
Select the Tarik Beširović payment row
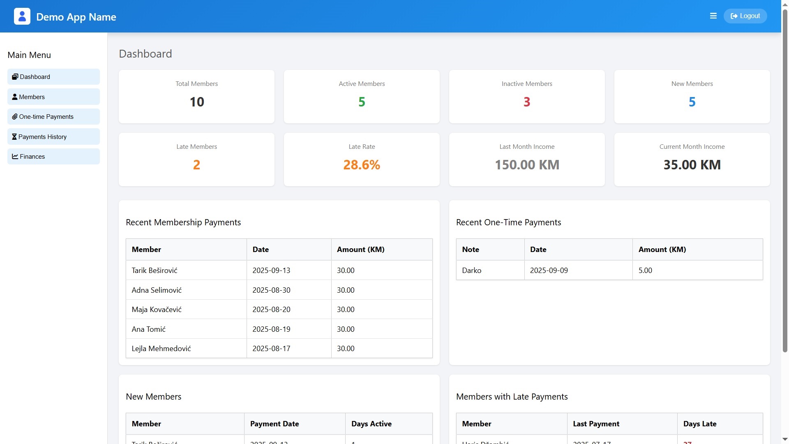click(279, 271)
